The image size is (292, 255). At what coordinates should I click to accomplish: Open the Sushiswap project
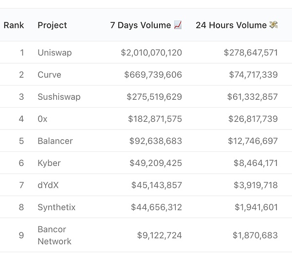(x=59, y=97)
